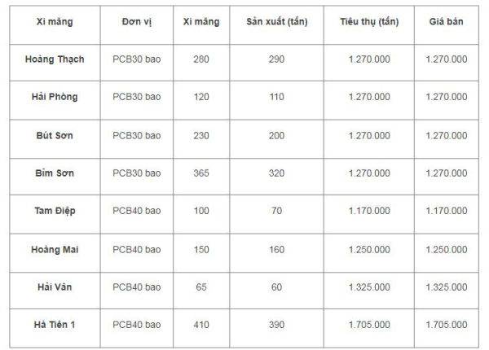Select the "Bỉm Sơn" row label
This screenshot has height=350, width=489.
(x=55, y=173)
